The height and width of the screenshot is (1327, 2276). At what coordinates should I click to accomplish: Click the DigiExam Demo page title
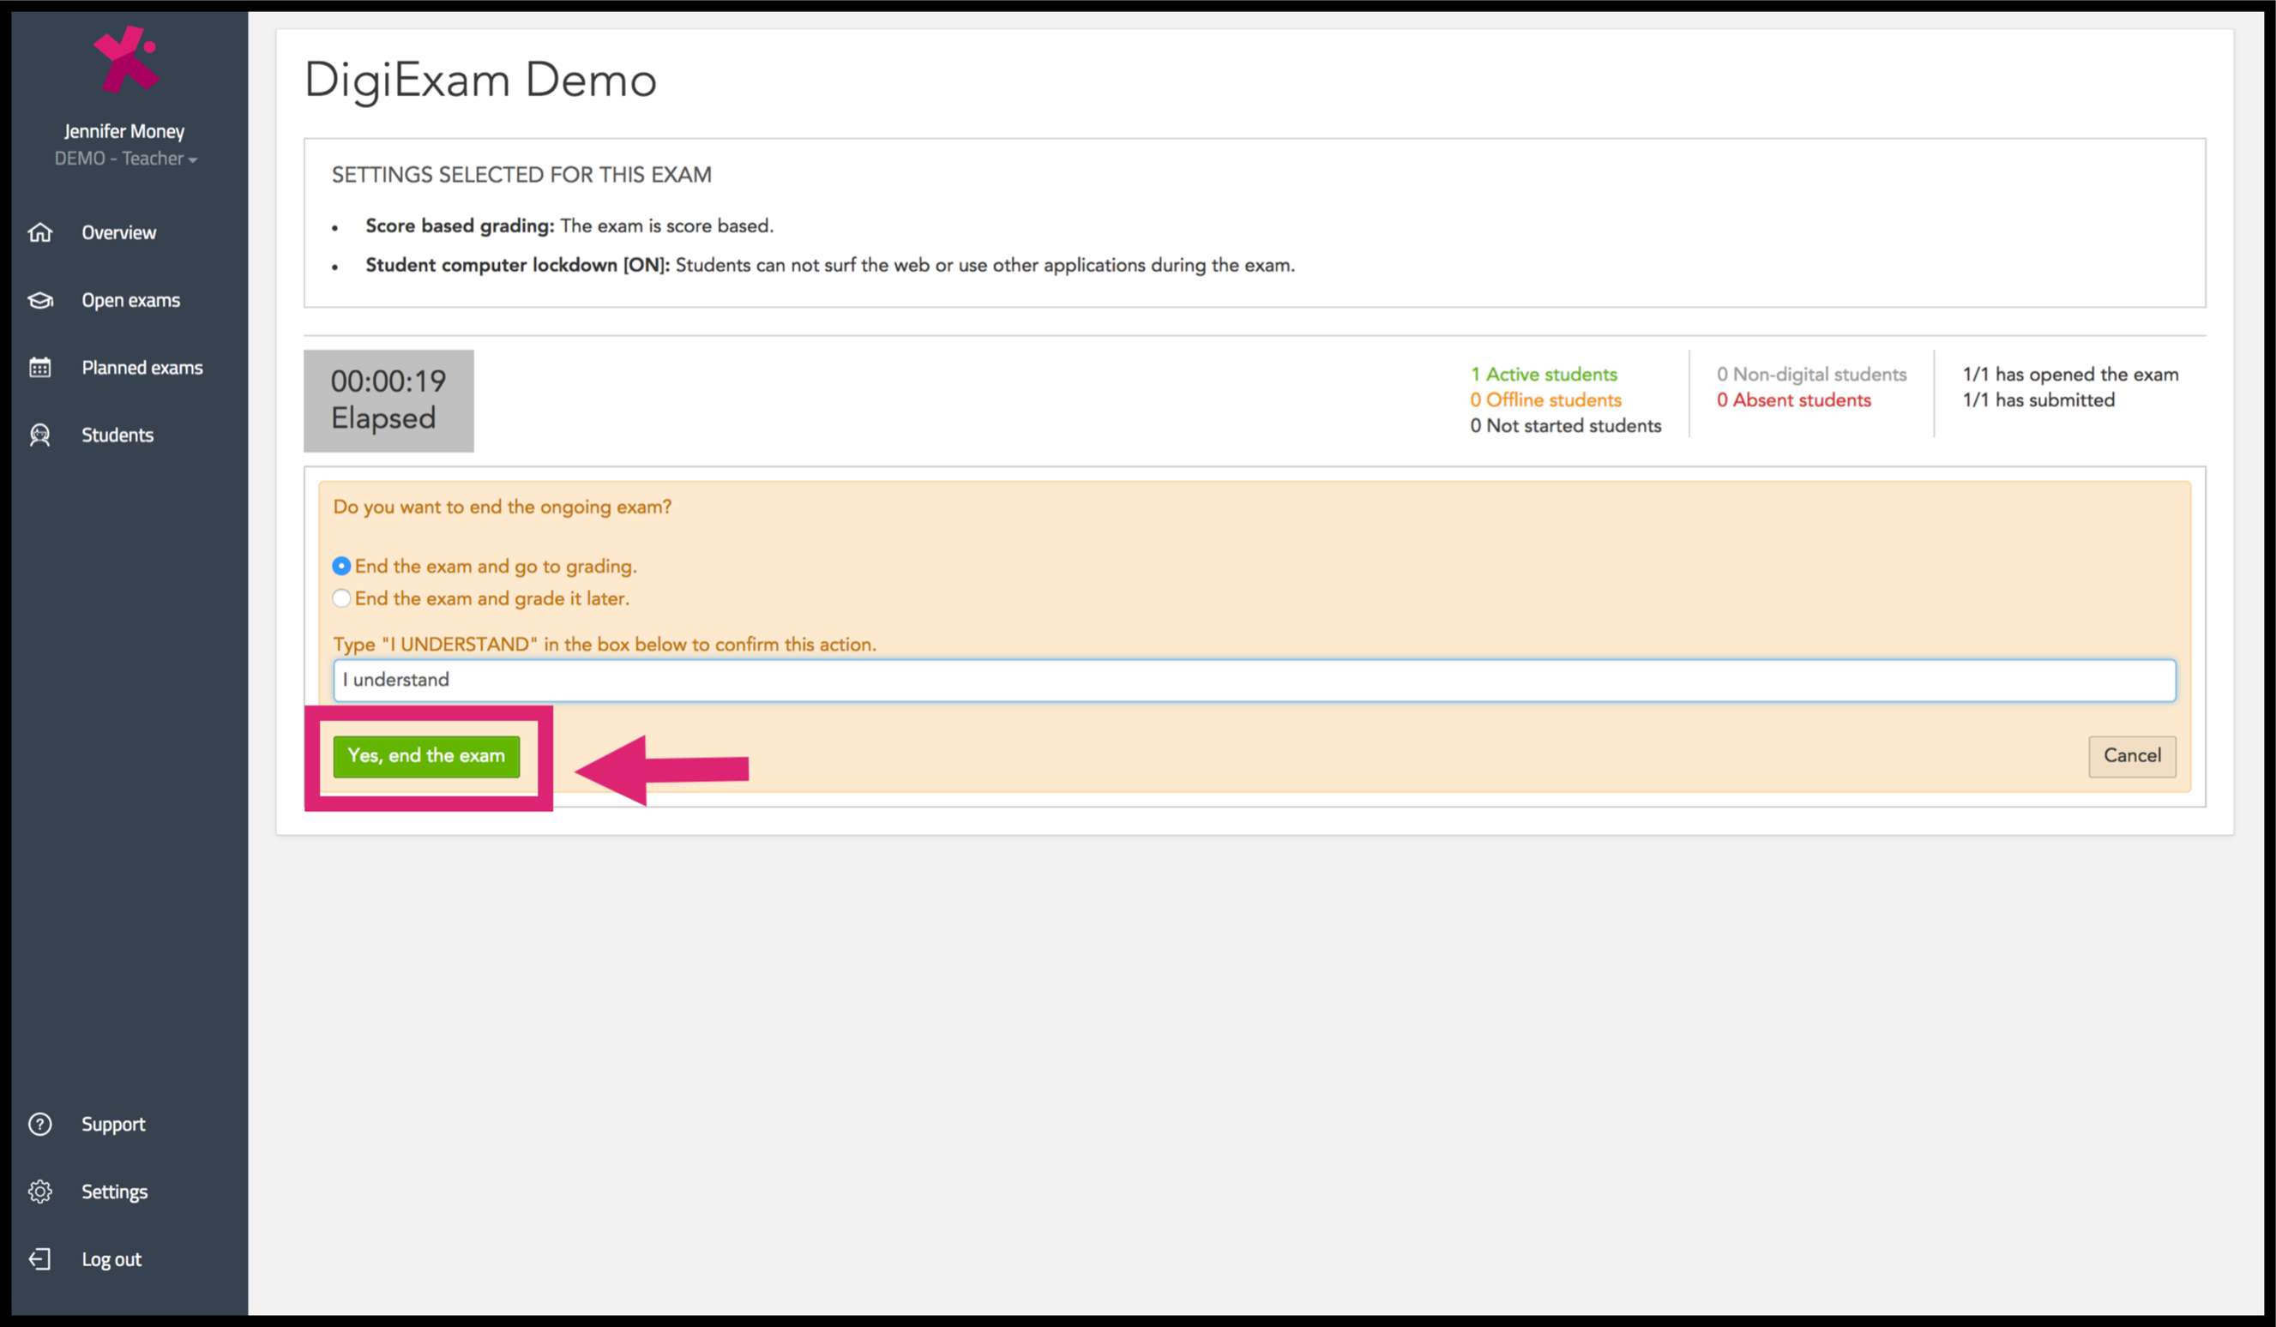[480, 81]
